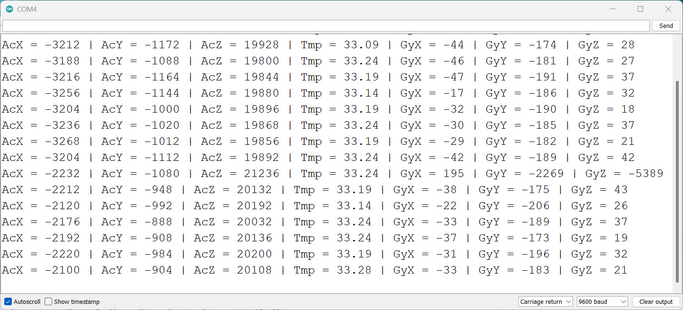Maximize the COM4 serial monitor window
The height and width of the screenshot is (310, 683).
coord(640,9)
